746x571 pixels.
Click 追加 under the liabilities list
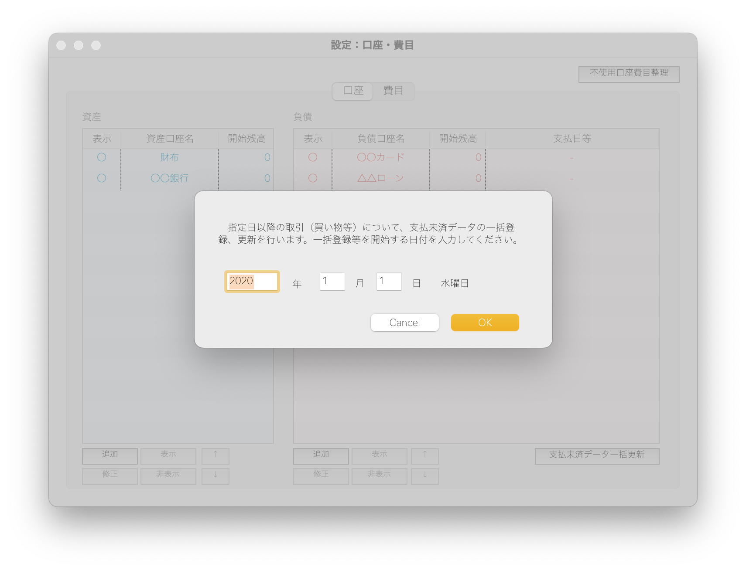point(321,456)
